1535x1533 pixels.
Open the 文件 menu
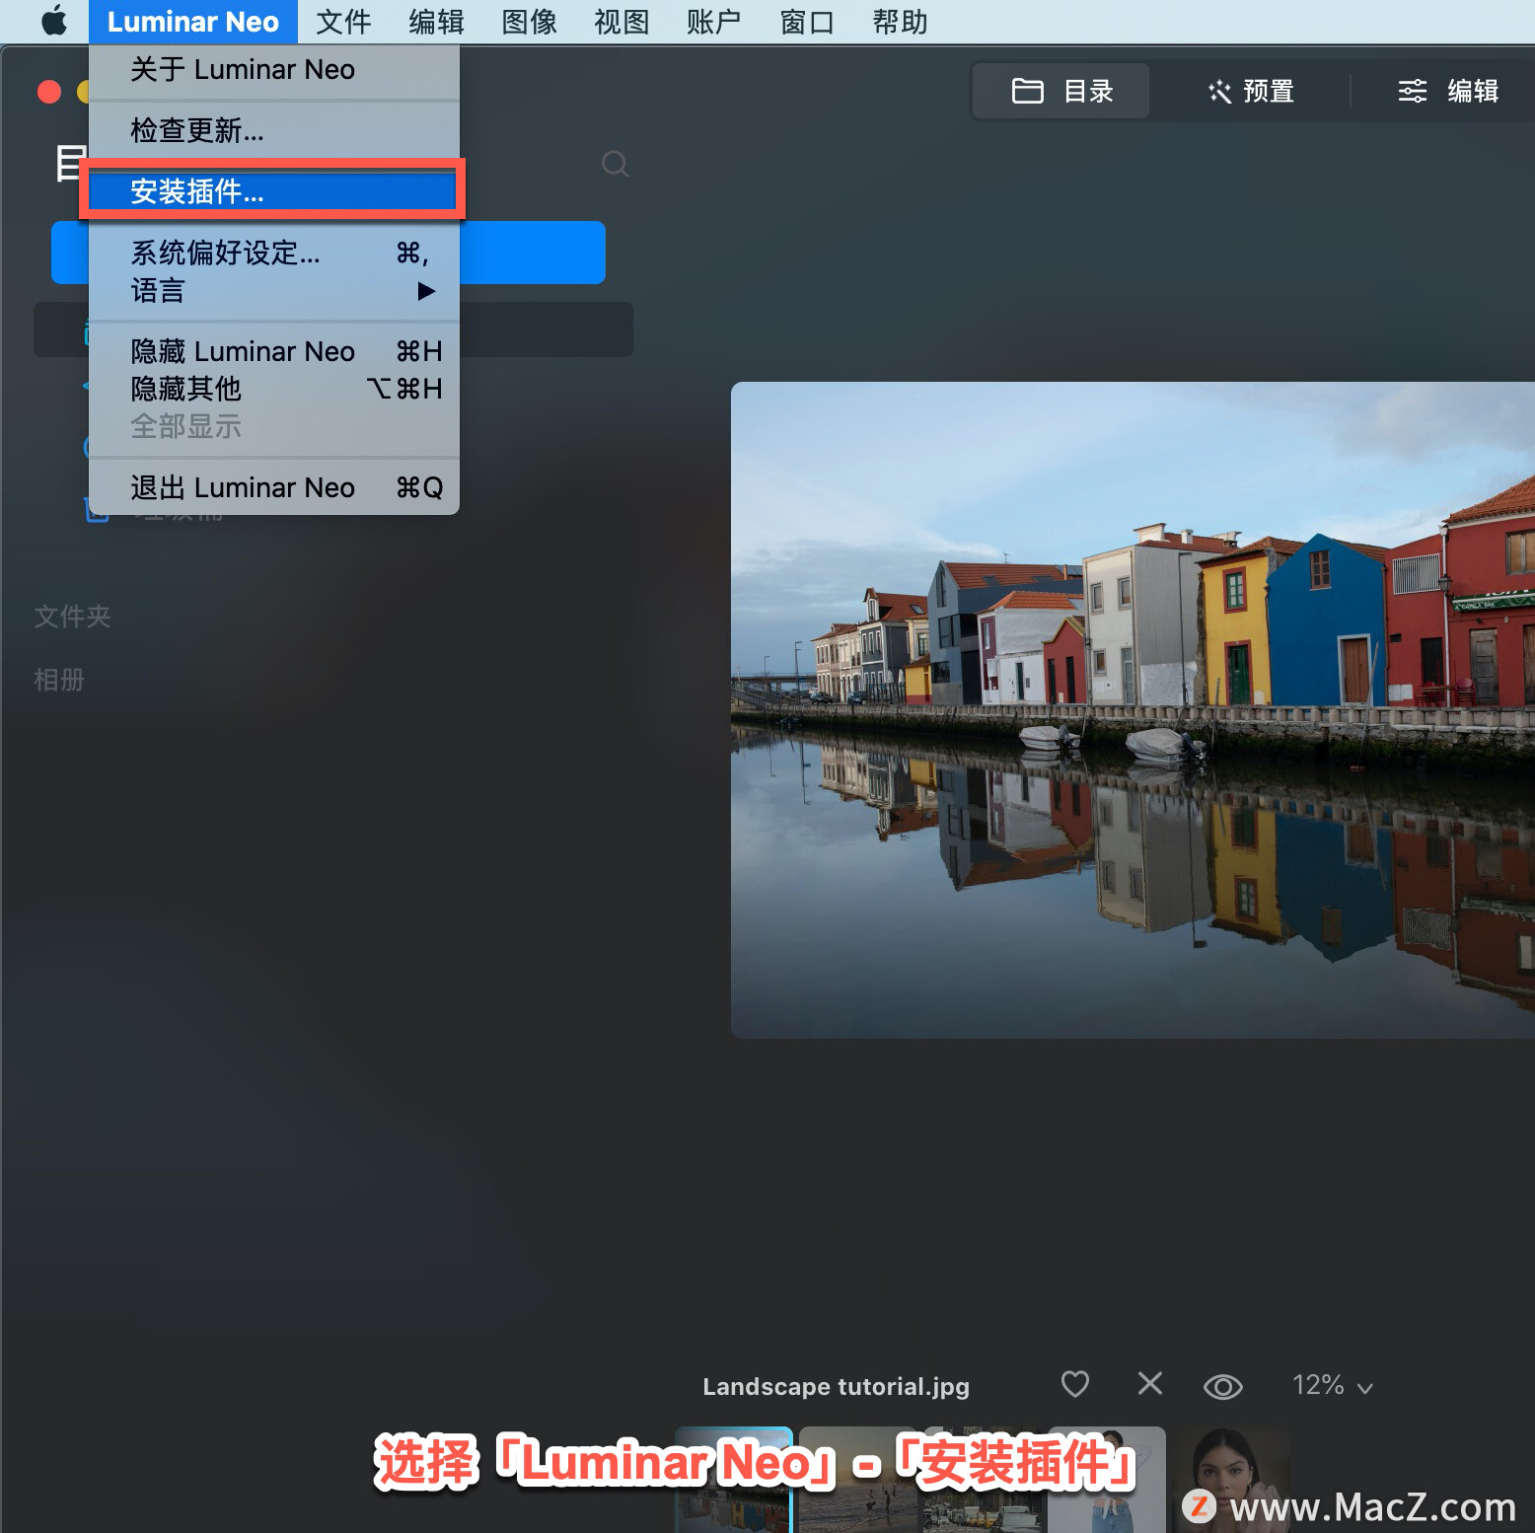(x=343, y=22)
